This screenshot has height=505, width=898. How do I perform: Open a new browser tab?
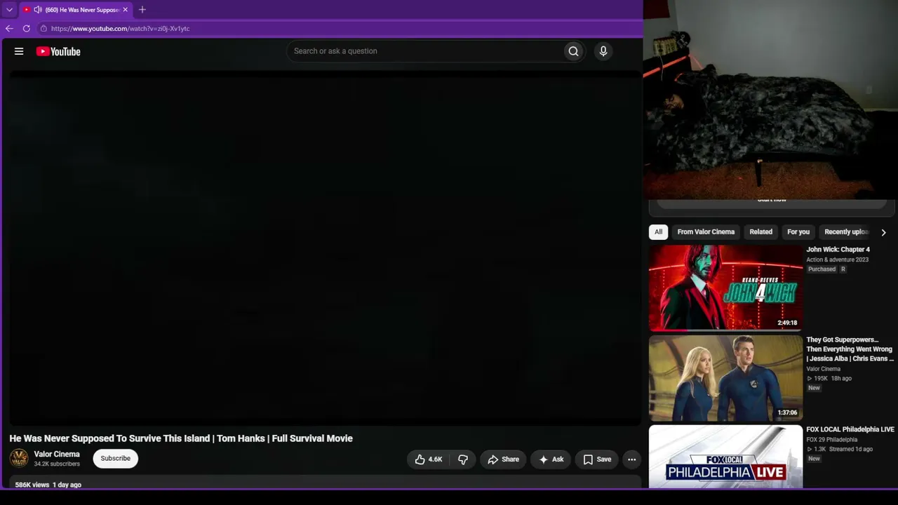pos(142,10)
